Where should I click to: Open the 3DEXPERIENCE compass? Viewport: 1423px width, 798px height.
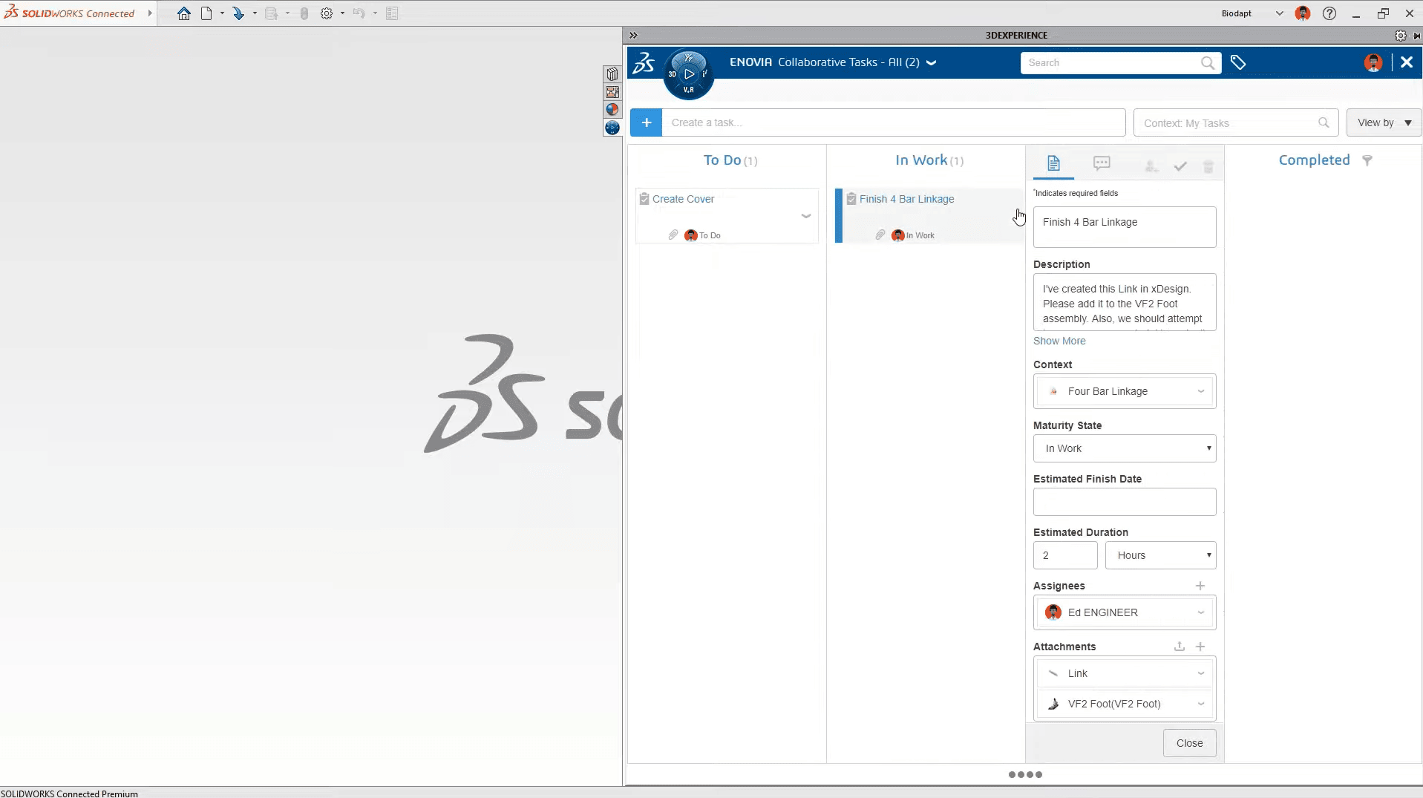pos(689,74)
